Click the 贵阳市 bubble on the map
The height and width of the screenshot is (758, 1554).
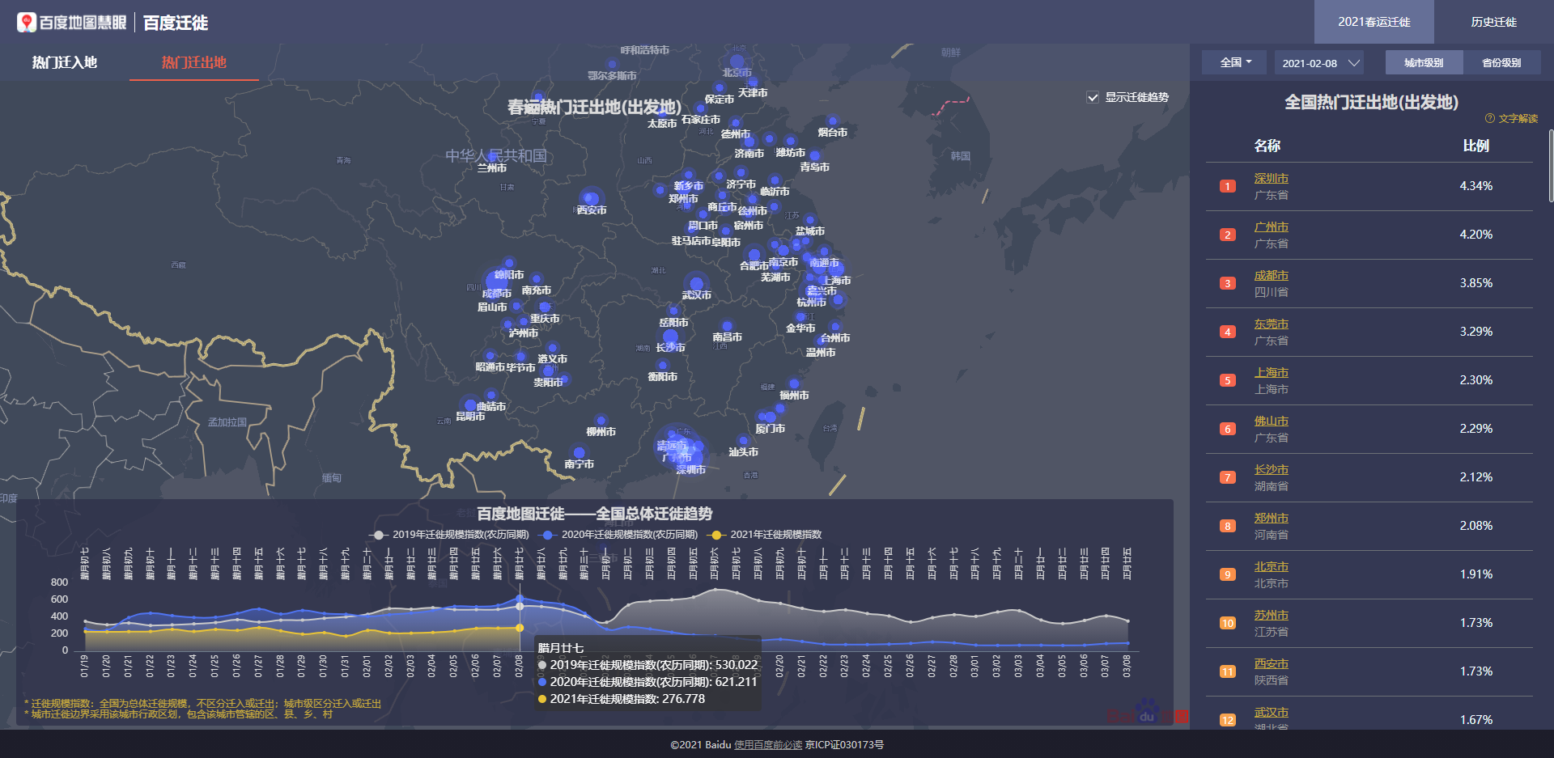[x=549, y=371]
